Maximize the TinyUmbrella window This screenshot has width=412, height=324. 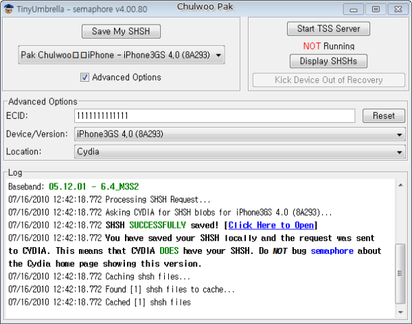click(x=376, y=10)
